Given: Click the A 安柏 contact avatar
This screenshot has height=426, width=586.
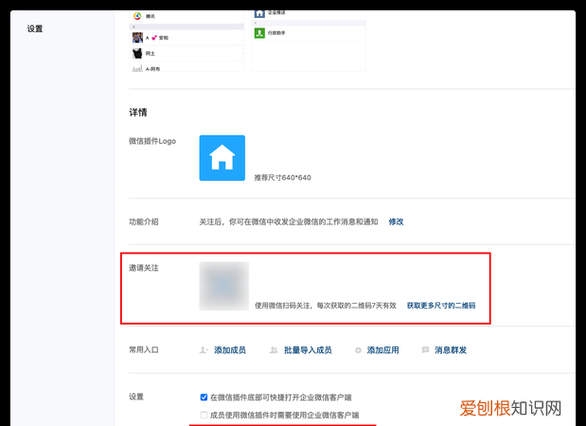Looking at the screenshot, I should (137, 37).
